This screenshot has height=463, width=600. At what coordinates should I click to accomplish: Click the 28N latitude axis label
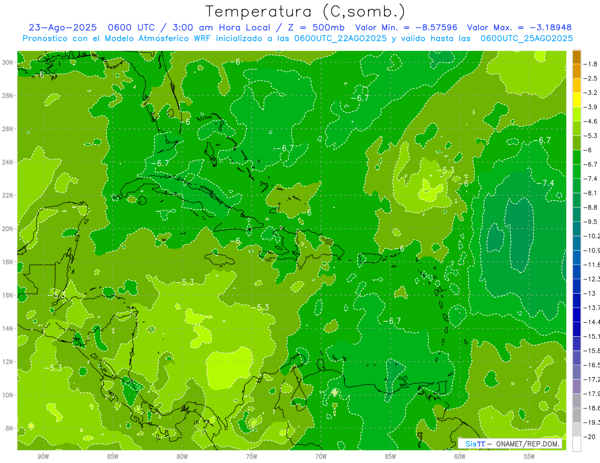7,95
